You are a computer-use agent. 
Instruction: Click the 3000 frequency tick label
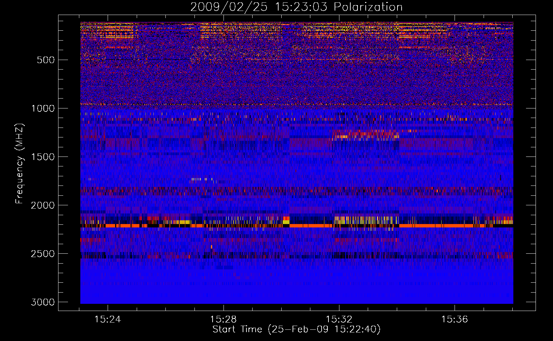pyautogui.click(x=43, y=302)
